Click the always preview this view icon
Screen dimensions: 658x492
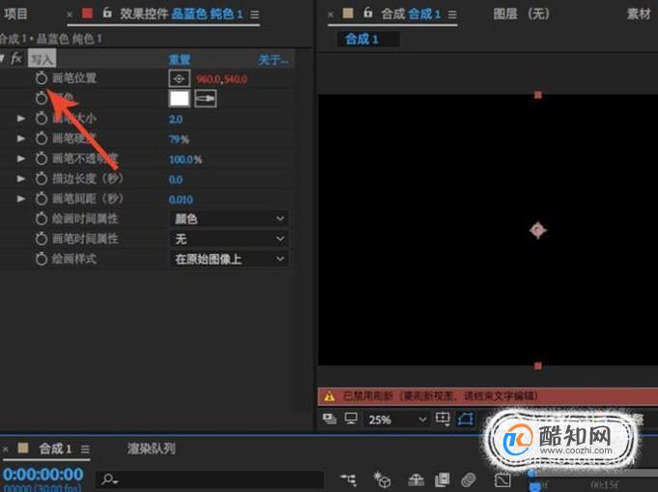(329, 419)
